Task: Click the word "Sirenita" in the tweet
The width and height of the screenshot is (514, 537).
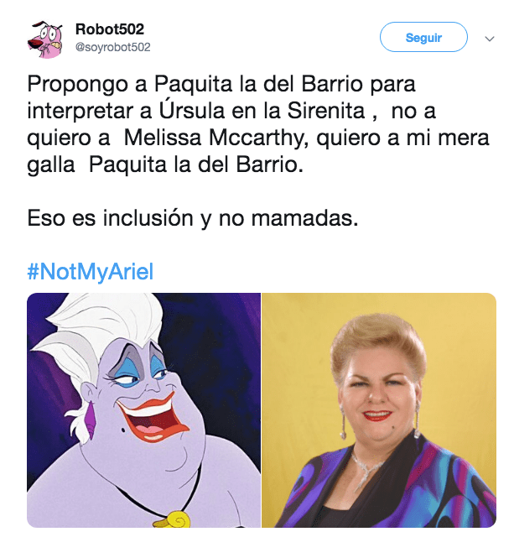Action: [x=326, y=111]
